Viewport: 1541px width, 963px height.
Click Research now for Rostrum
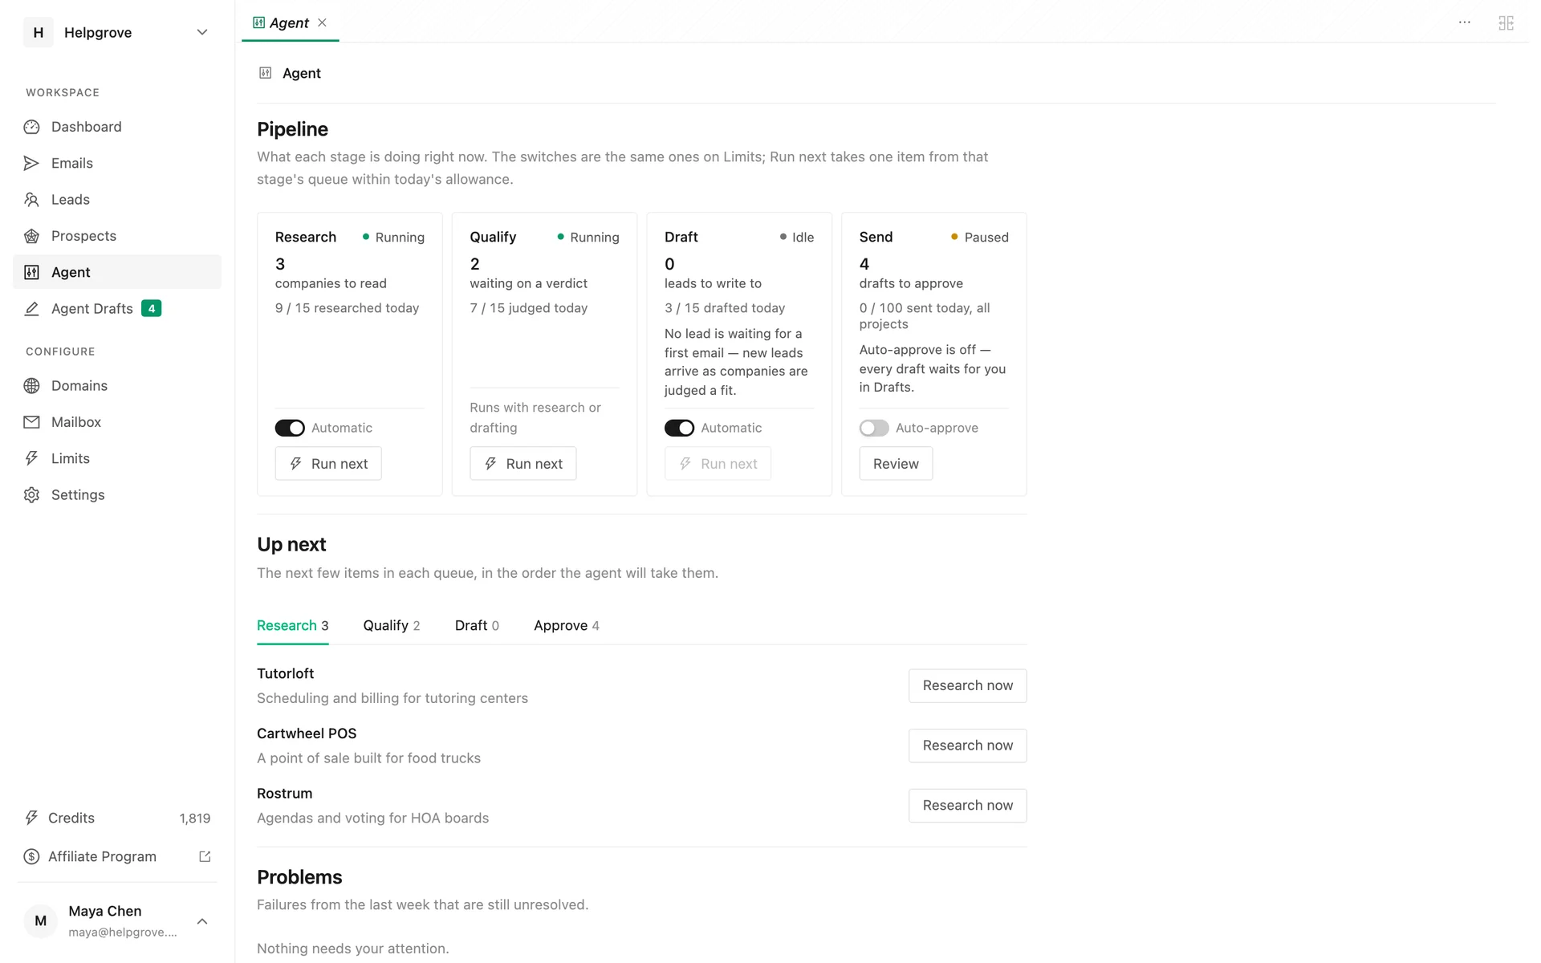967,805
